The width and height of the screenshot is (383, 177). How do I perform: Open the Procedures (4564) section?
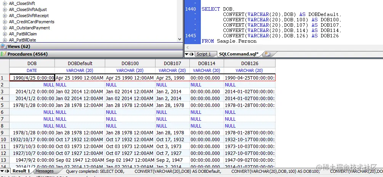tap(91, 54)
